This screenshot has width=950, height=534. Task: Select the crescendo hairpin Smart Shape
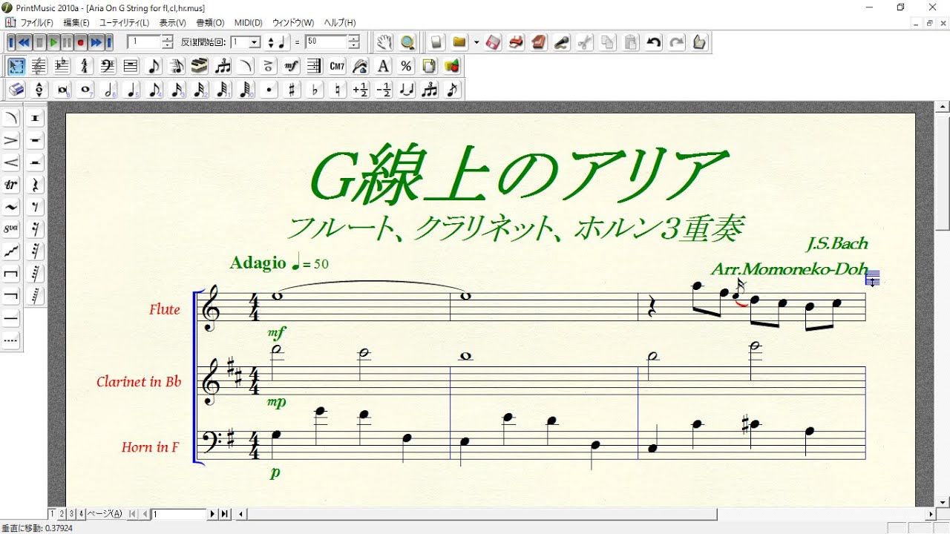(x=11, y=162)
